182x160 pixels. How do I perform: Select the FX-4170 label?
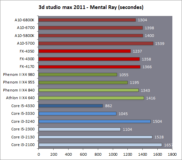click(27, 67)
